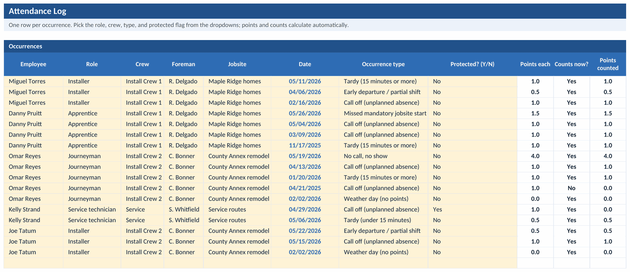Select 'R. Delgado' in the 11/17/2025 row
630x272 pixels.
click(183, 145)
